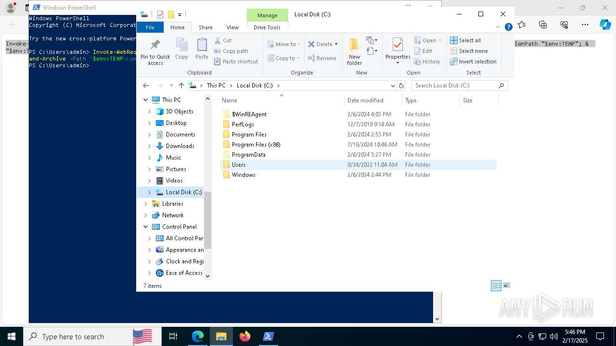Collapse the This PC tree node

pyautogui.click(x=146, y=100)
